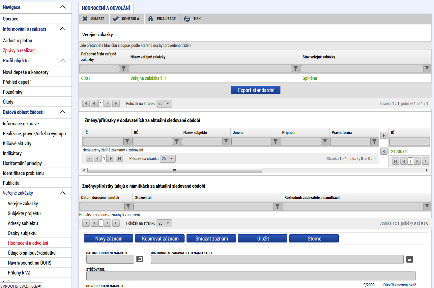Go to previous page in námitky grid pager
The width and height of the screenshot is (434, 288).
pos(94,223)
